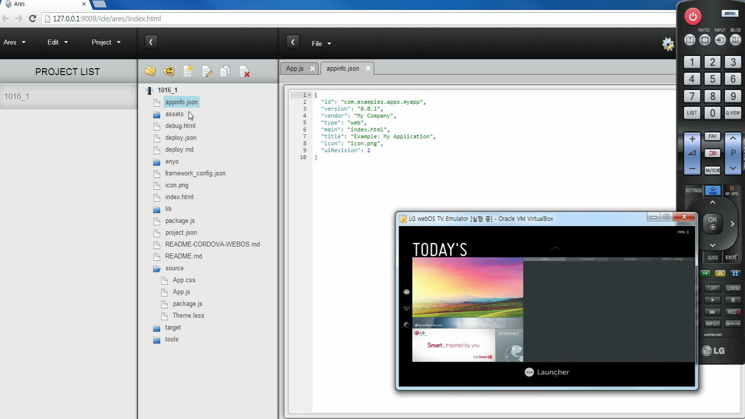
Task: Toggle fold arrow on code line 1
Action: coord(309,95)
